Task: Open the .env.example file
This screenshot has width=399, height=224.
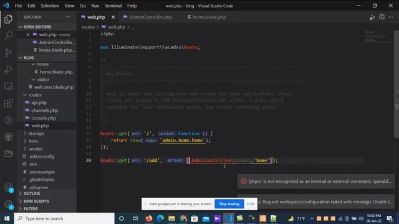Action: 47,172
